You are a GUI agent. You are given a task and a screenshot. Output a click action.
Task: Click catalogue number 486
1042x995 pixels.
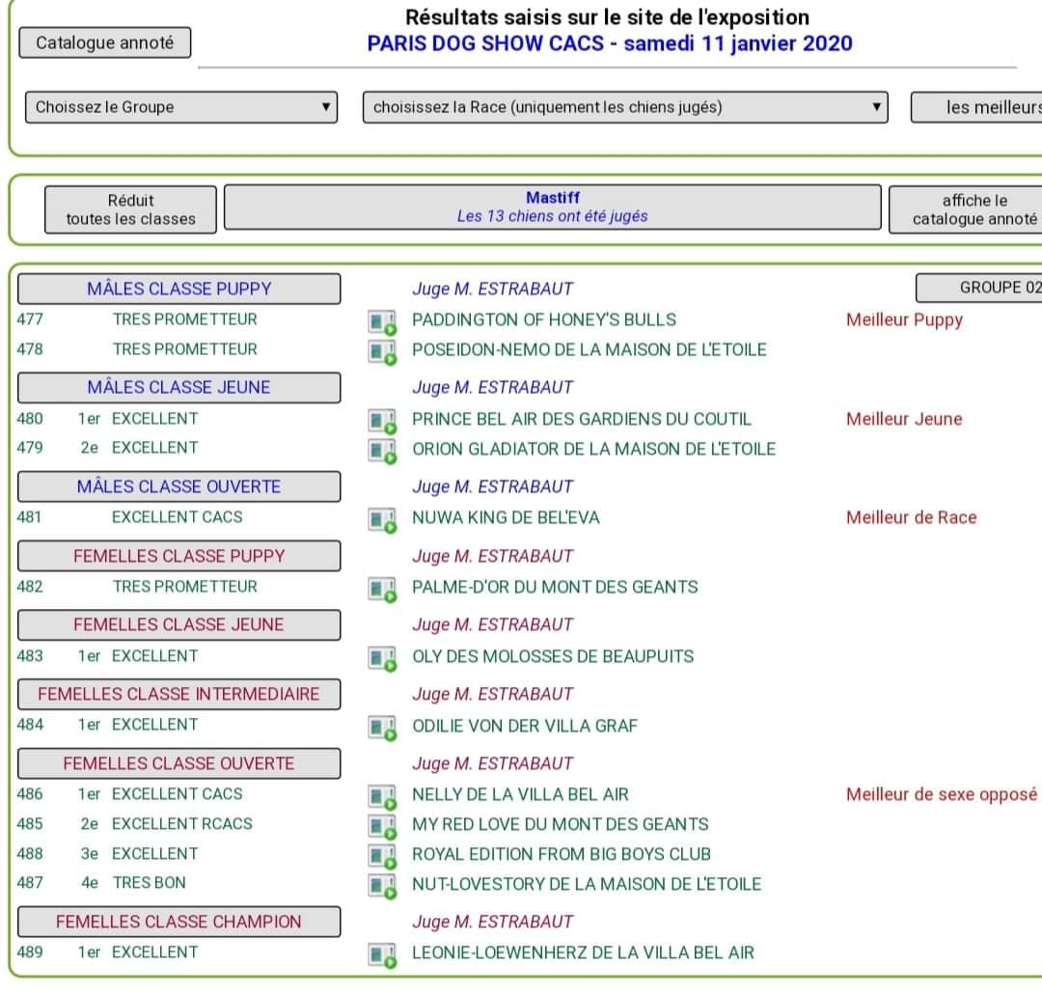30,793
